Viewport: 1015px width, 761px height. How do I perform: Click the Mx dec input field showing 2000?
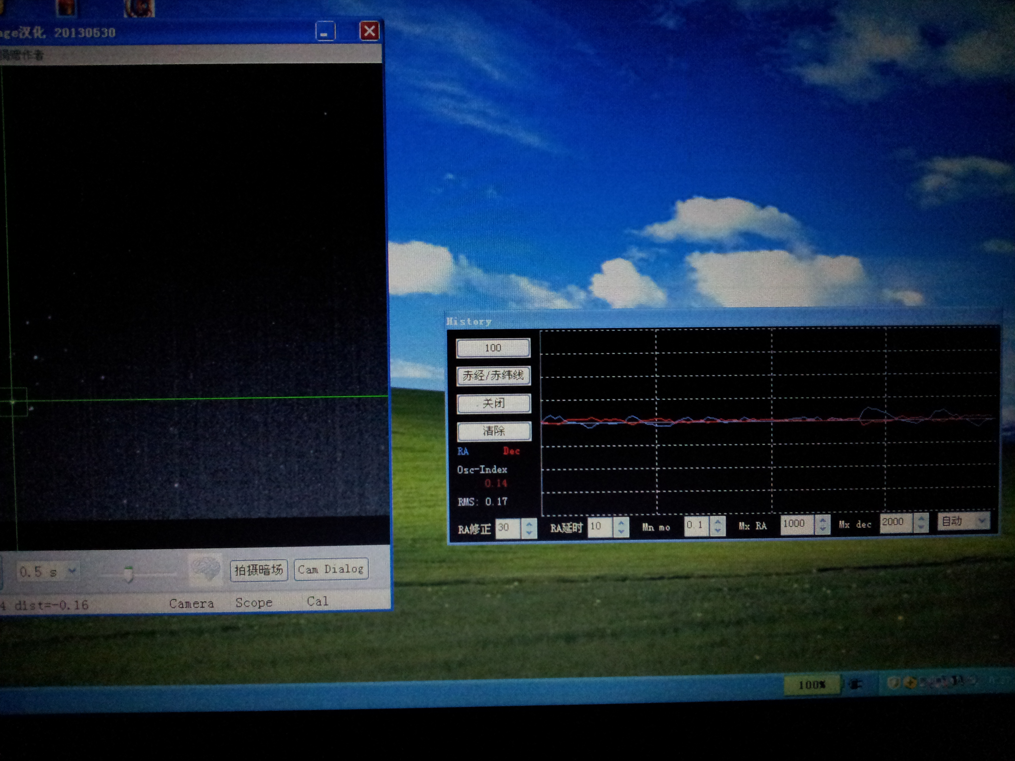(x=897, y=523)
